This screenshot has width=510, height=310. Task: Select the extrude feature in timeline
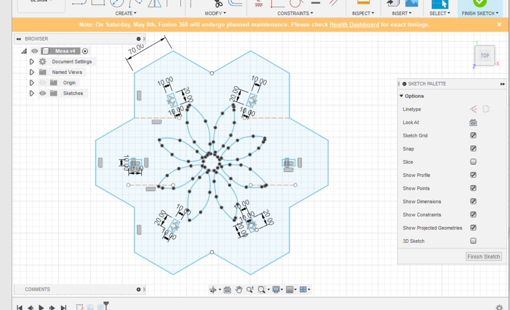point(100,307)
